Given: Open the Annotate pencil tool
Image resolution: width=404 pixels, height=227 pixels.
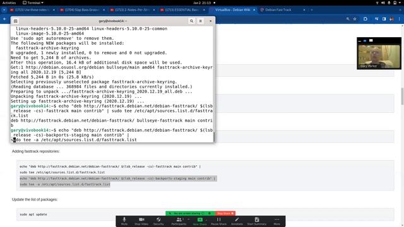Looking at the screenshot, I should click(x=237, y=221).
